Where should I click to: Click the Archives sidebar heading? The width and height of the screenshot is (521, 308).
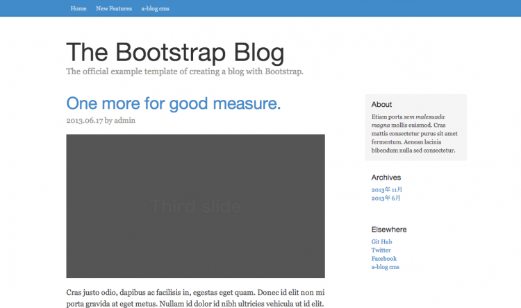click(386, 178)
